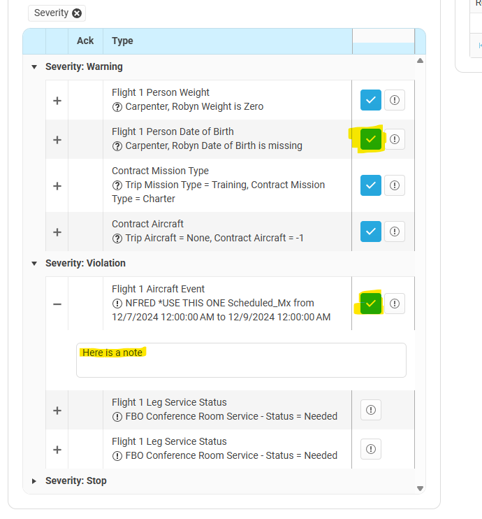482x519 pixels.
Task: Open info icon for Contract Aircraft row
Action: 395,232
